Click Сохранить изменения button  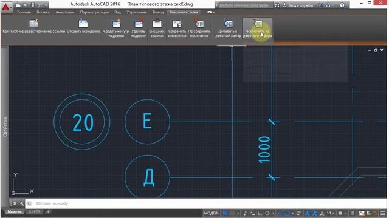click(x=177, y=28)
